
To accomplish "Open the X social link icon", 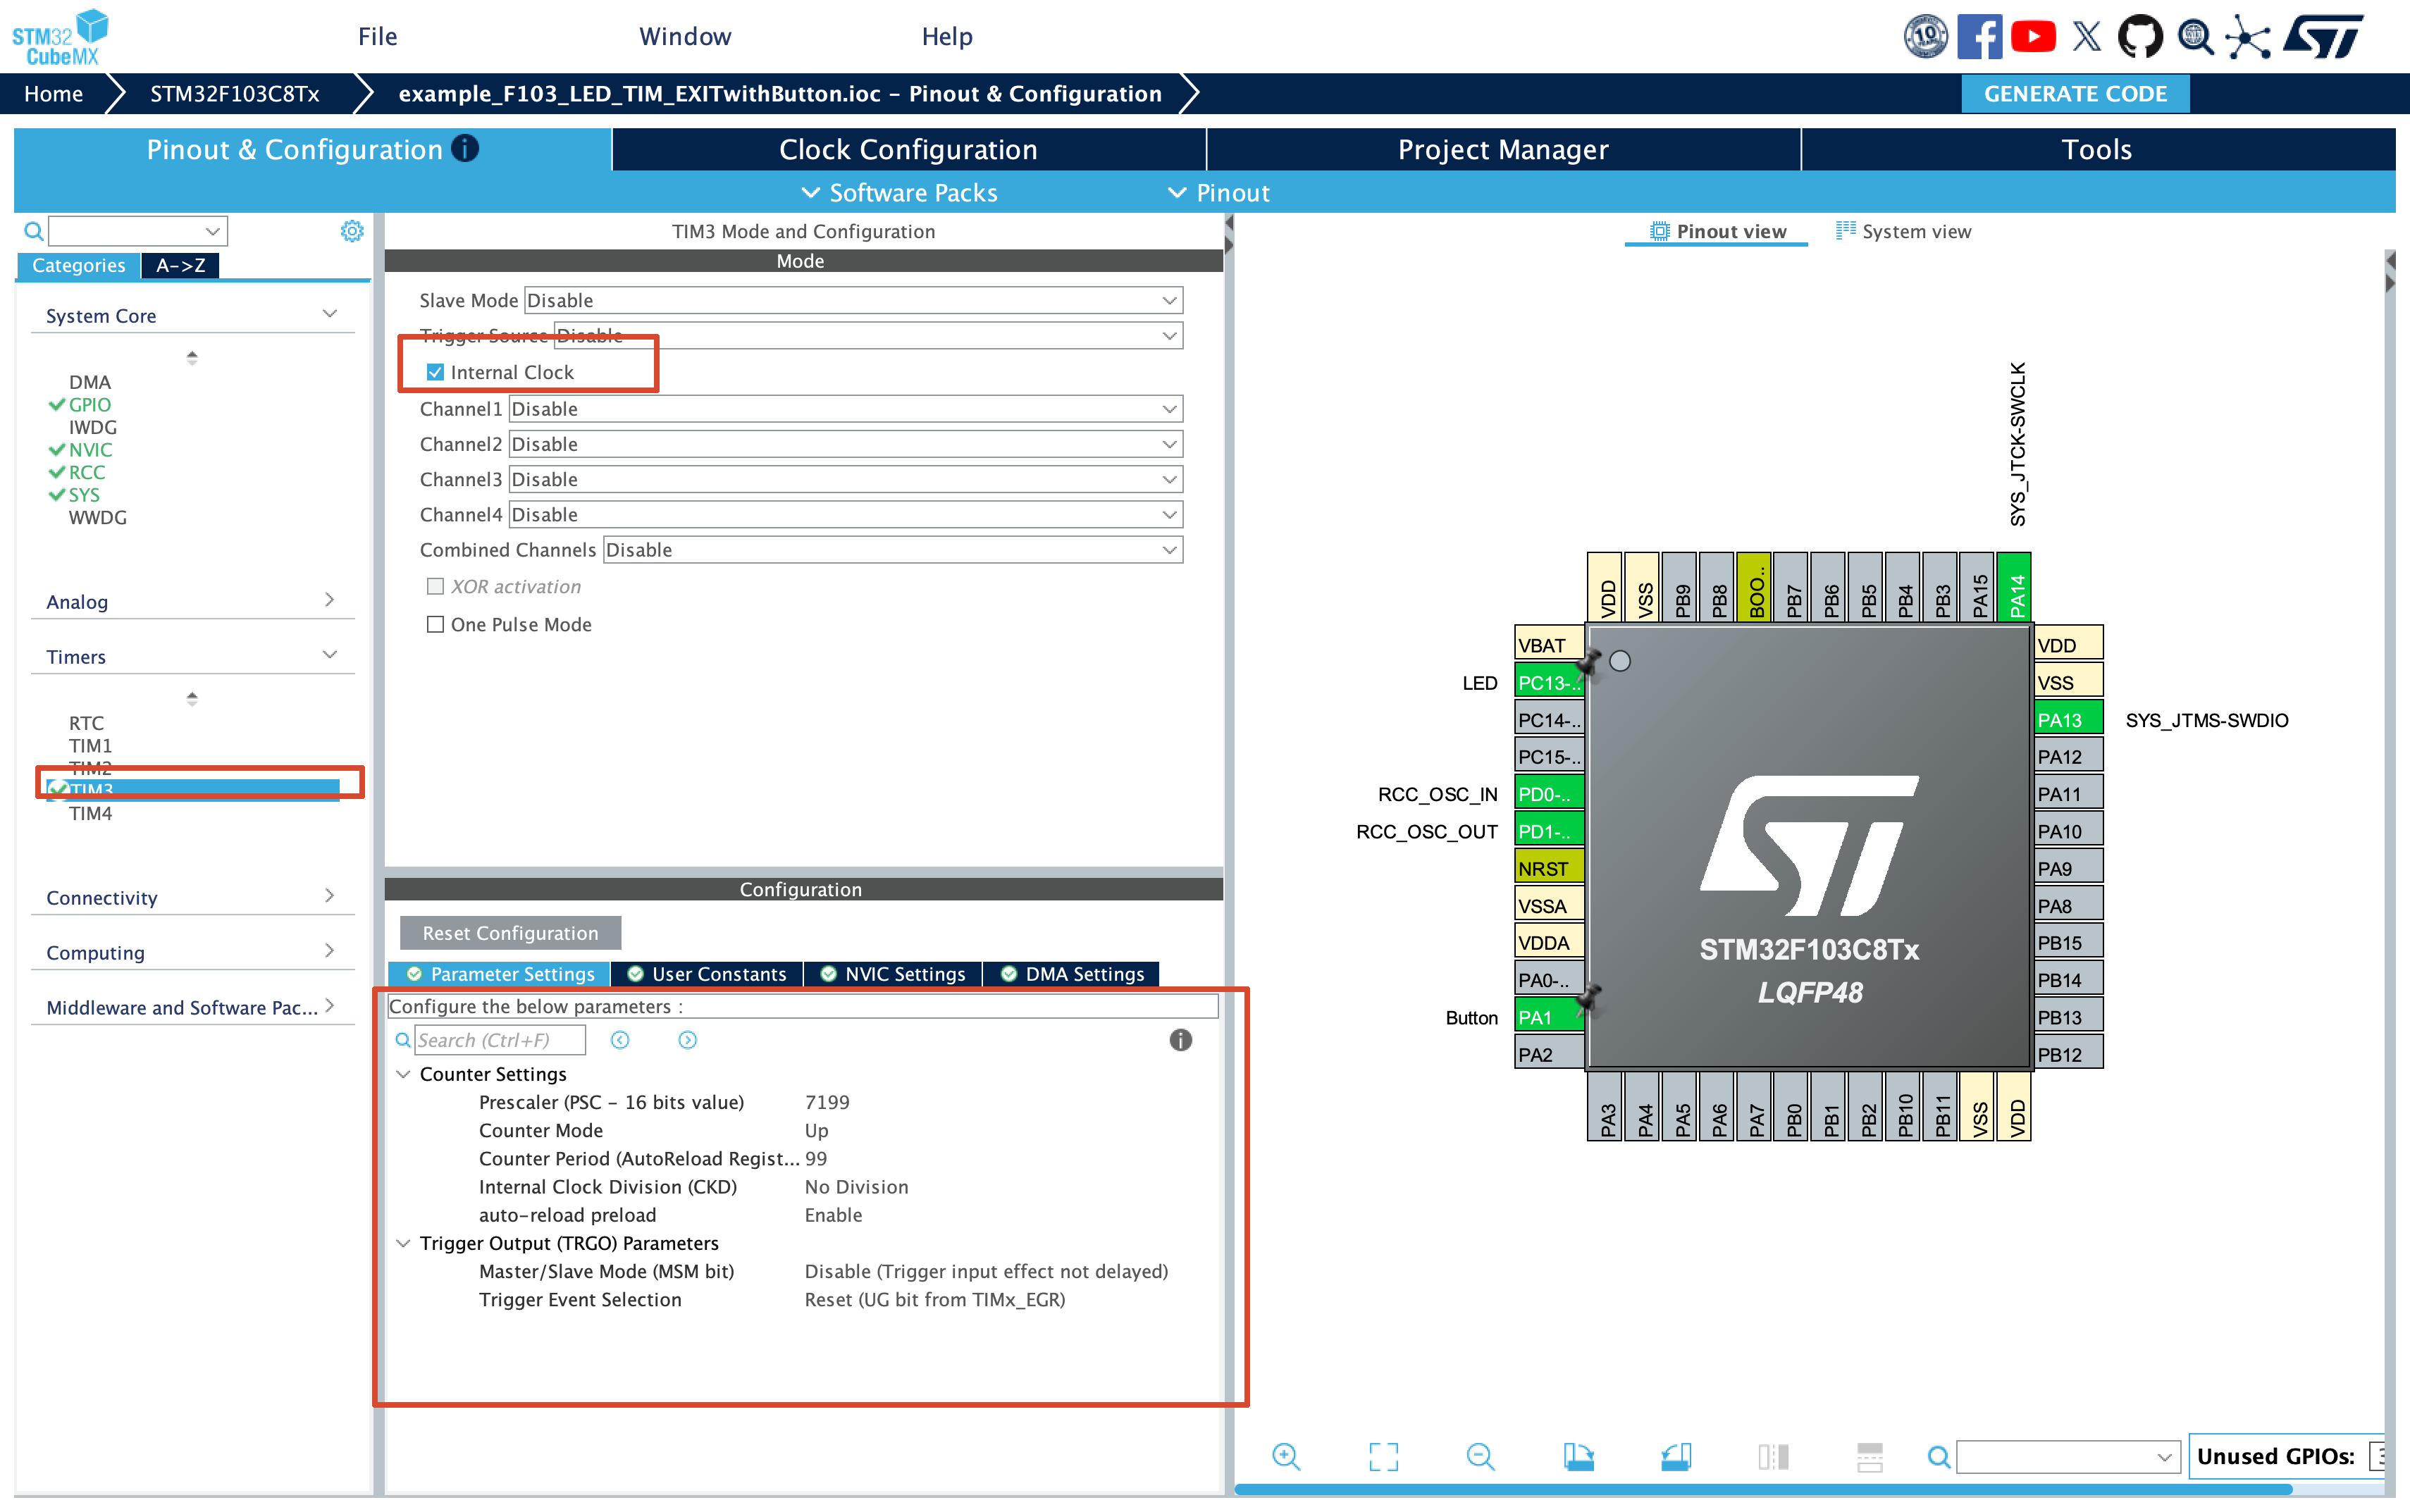I will (x=2086, y=37).
